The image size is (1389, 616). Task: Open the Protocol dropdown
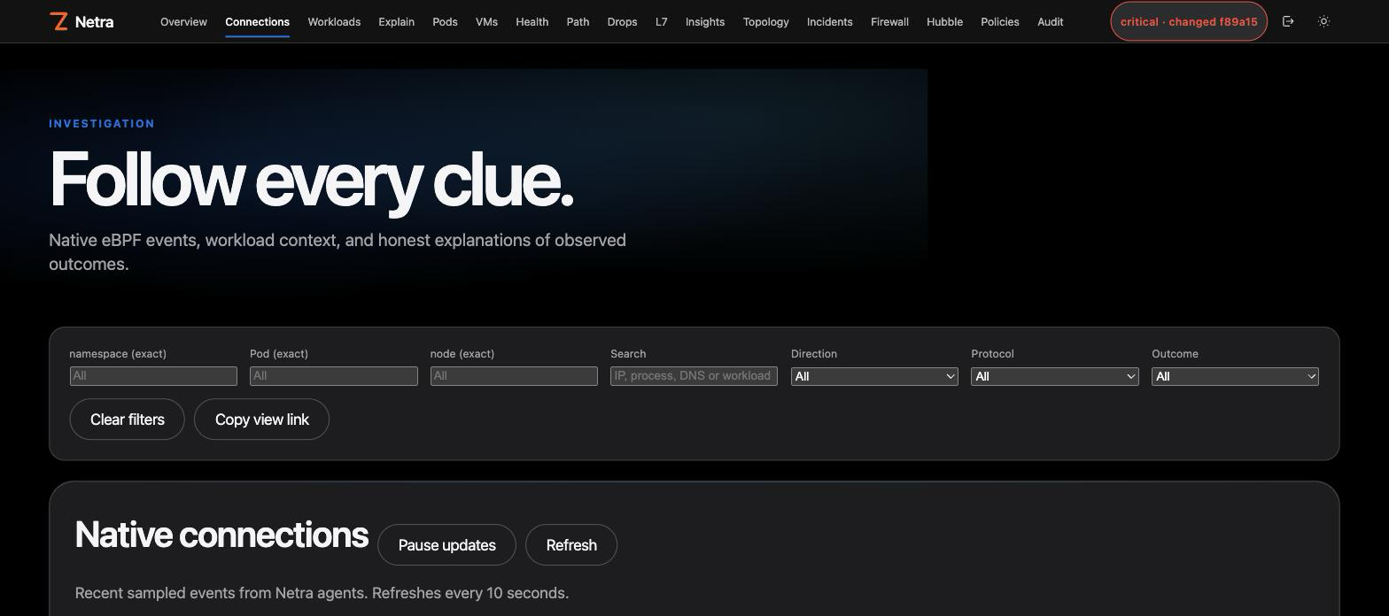click(x=1054, y=376)
